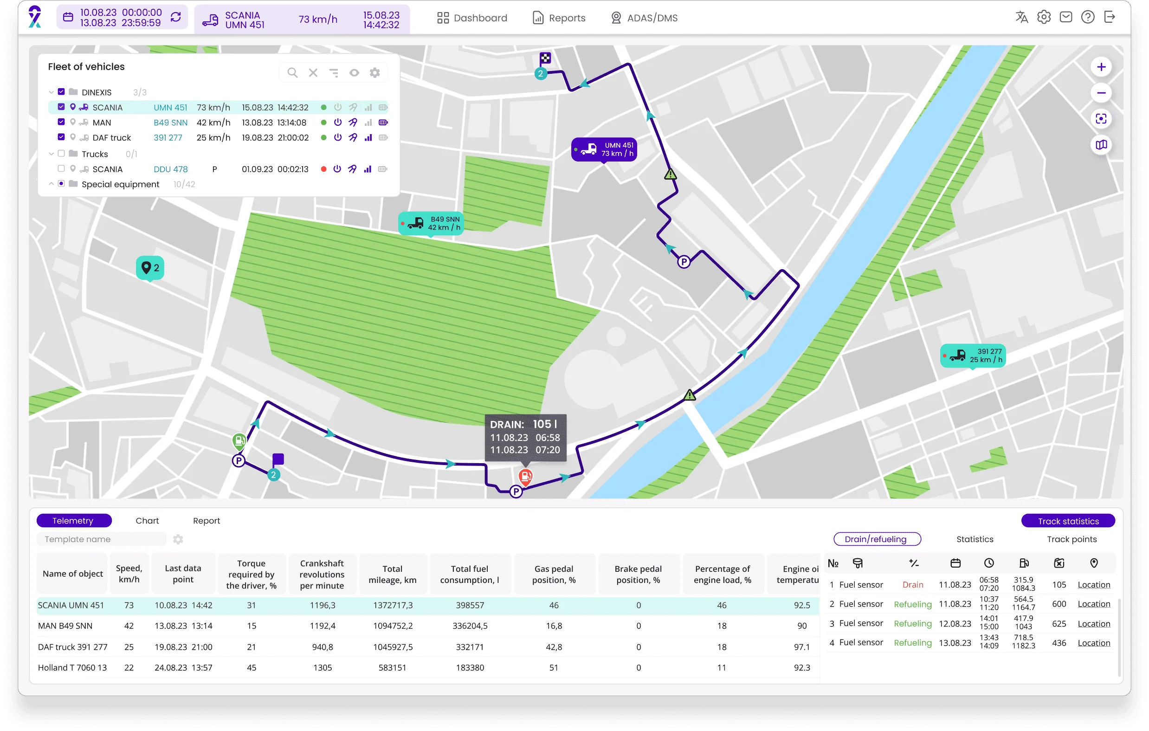Screen dimensions: 1149x731
Task: Switch map layers using the map icon
Action: coord(1101,145)
